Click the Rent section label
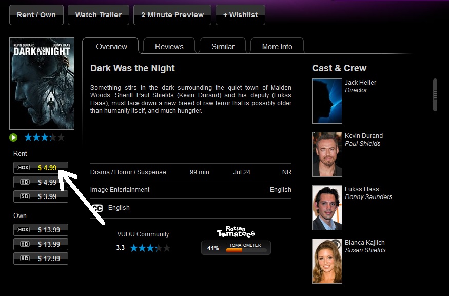449x296 pixels. 20,154
